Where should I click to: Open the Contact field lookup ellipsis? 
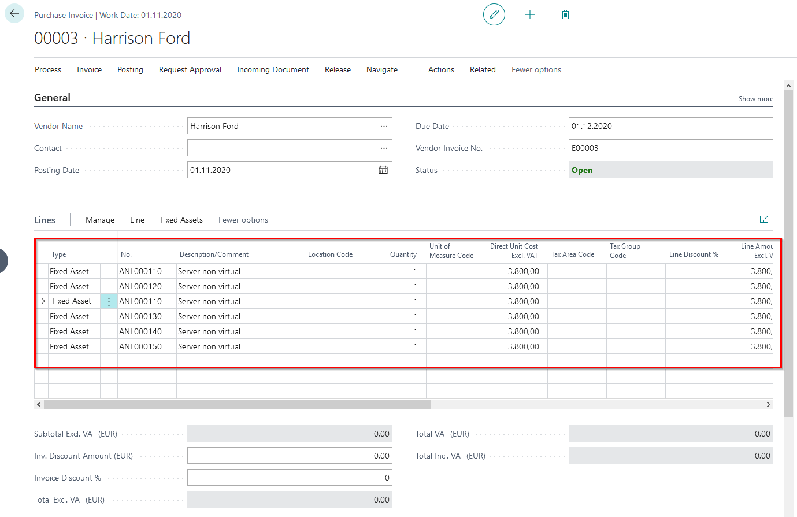pos(384,148)
